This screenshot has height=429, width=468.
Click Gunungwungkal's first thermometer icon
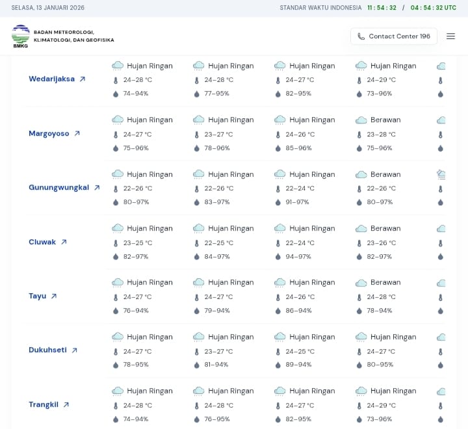[x=116, y=188]
